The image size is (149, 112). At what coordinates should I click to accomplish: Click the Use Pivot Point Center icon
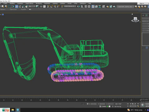click(x=37, y=7)
